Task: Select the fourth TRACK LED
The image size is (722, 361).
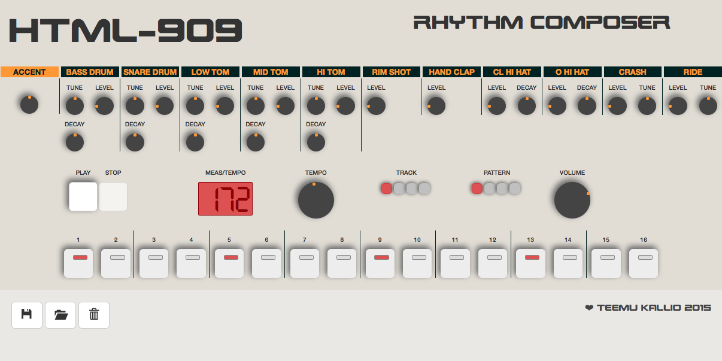Action: coord(424,188)
